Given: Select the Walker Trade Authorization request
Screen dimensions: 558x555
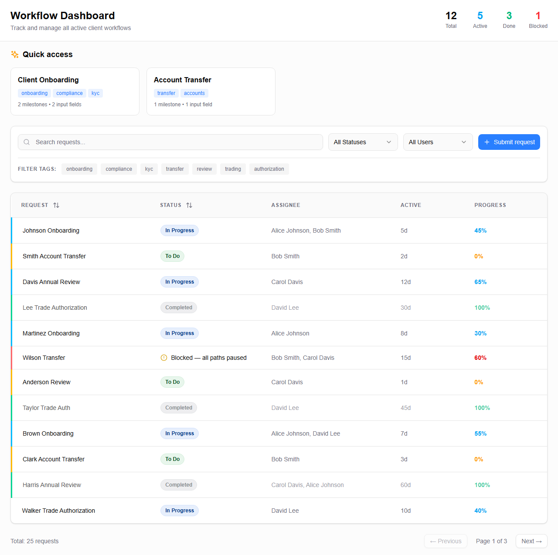Looking at the screenshot, I should [x=58, y=511].
